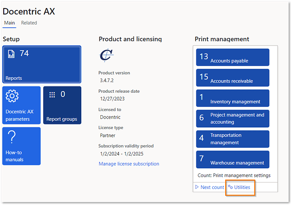Select product release date 12/27/2023
This screenshot has height=205, width=292.
(x=112, y=99)
